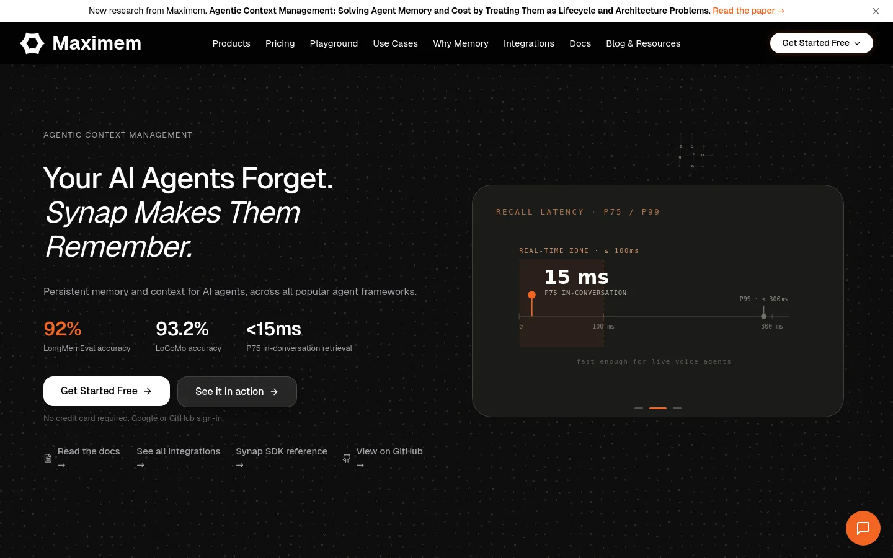Select the active orange carousel indicator
Viewport: 893px width, 558px height.
tap(658, 408)
